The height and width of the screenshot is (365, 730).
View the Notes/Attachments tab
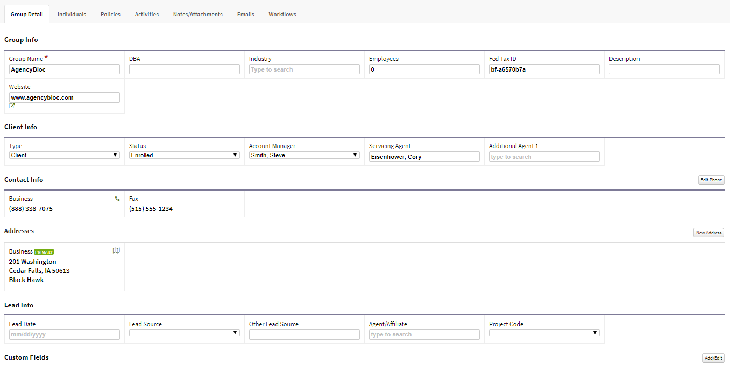(x=197, y=14)
